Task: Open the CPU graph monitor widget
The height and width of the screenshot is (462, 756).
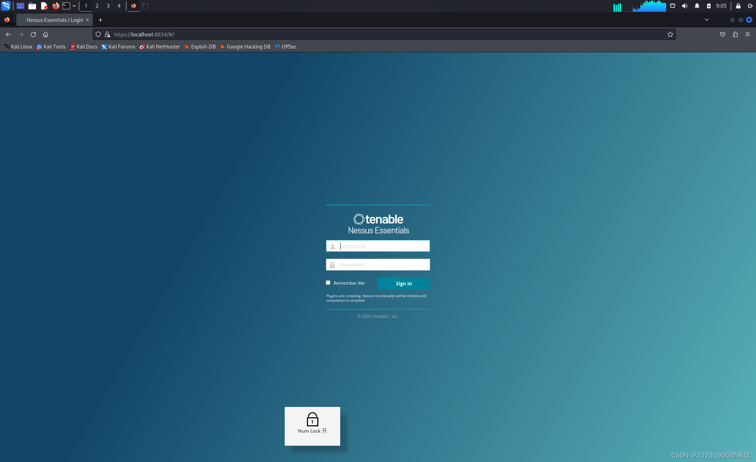Action: [x=649, y=6]
